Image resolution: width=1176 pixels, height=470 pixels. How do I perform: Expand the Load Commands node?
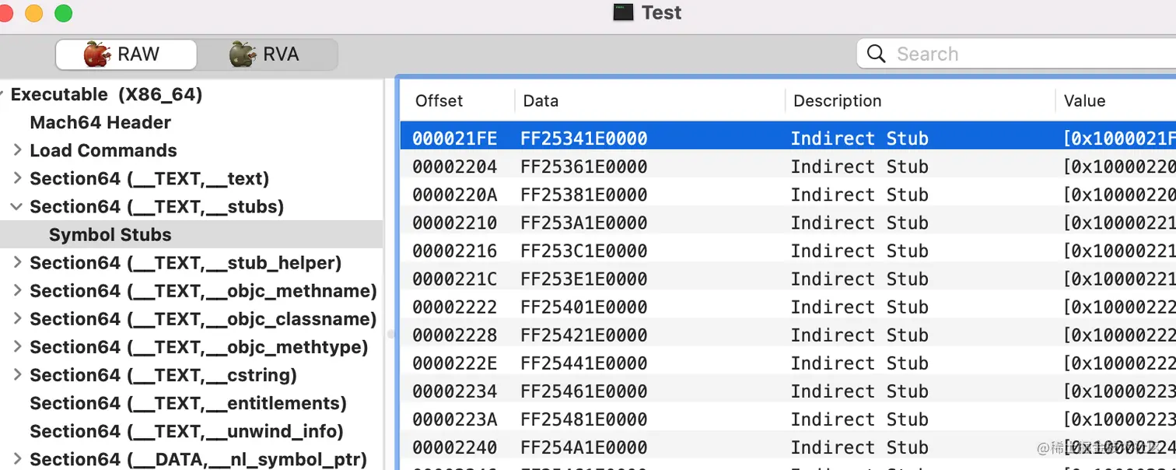(x=17, y=150)
